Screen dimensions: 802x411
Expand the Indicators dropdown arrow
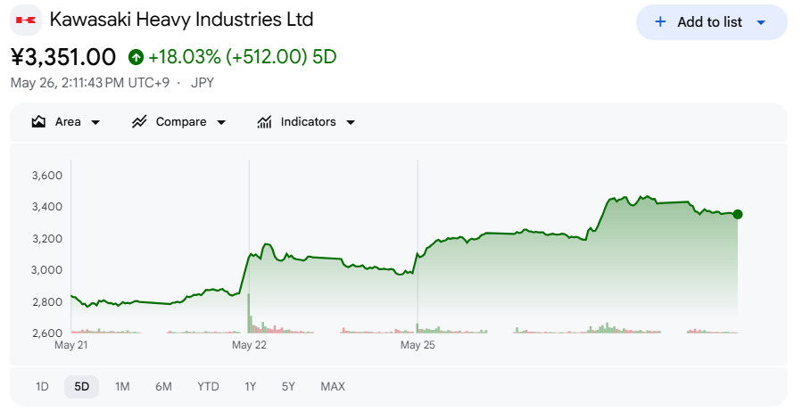click(x=351, y=122)
